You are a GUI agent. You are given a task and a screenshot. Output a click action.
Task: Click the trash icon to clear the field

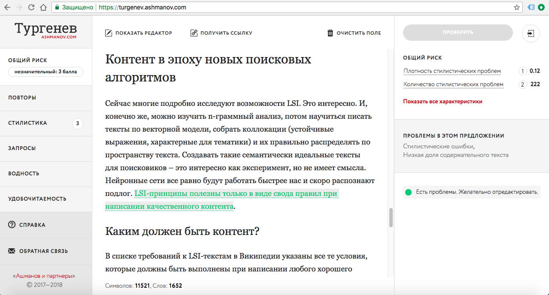point(330,33)
